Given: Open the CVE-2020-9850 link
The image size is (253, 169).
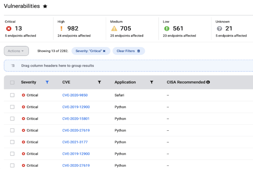Looking at the screenshot, I should [75, 95].
